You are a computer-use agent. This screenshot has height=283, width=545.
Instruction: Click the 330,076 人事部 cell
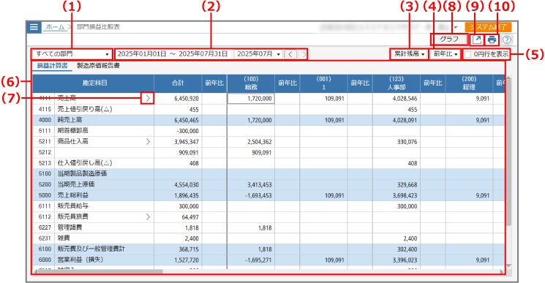tap(396, 142)
